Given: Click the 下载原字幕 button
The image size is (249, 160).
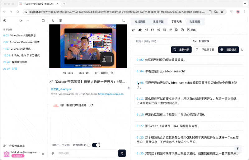Looking at the screenshot, I should [205, 50].
